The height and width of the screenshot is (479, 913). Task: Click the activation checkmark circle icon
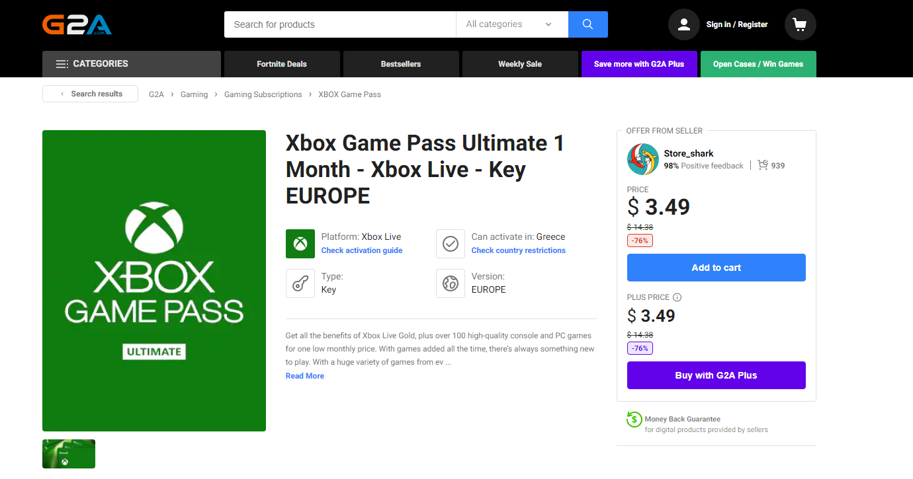point(451,244)
